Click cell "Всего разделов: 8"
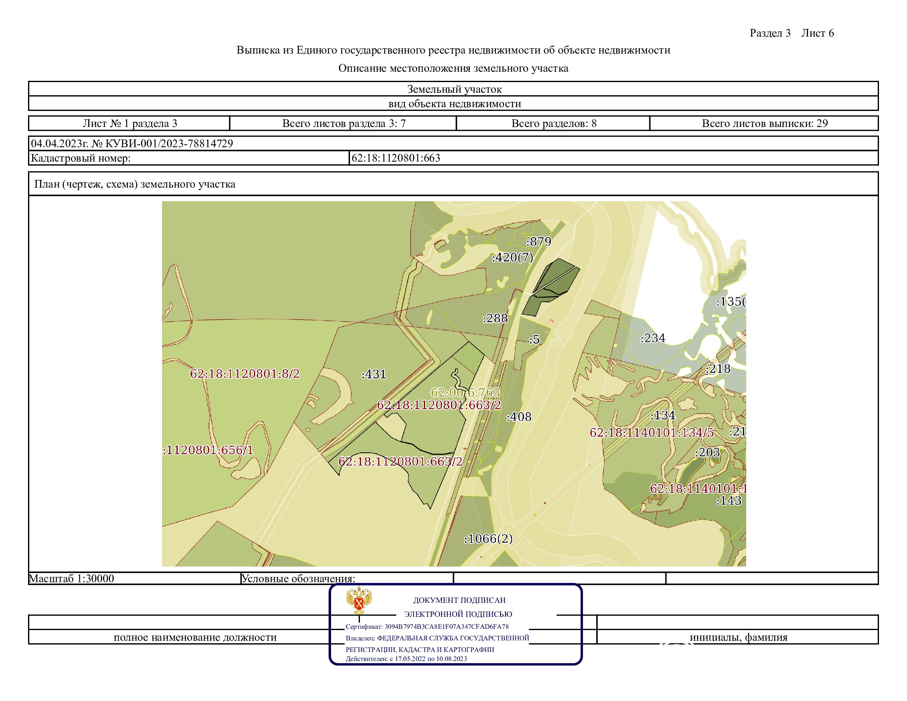Screen dimensions: 907x701 point(554,123)
